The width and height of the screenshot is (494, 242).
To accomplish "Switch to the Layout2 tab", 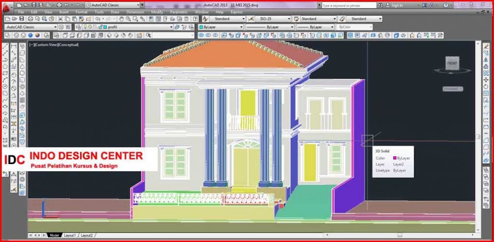I will coord(86,235).
